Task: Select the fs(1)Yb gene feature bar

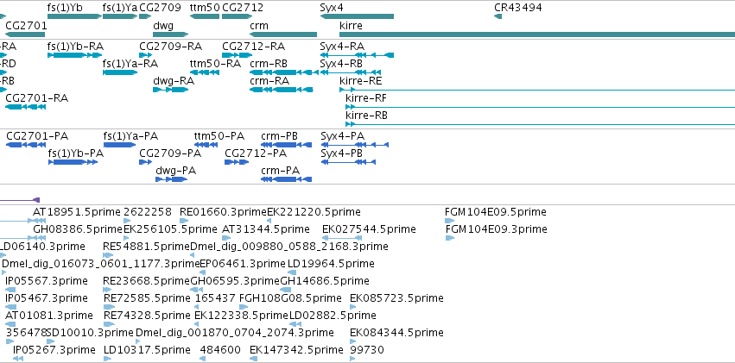Action: [x=74, y=16]
